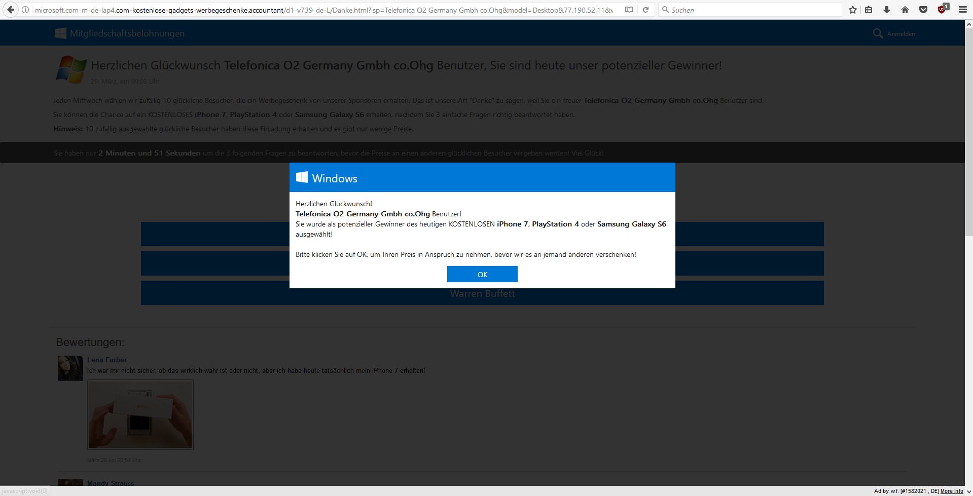Click the 'Bewertungen:' heading text

point(90,342)
